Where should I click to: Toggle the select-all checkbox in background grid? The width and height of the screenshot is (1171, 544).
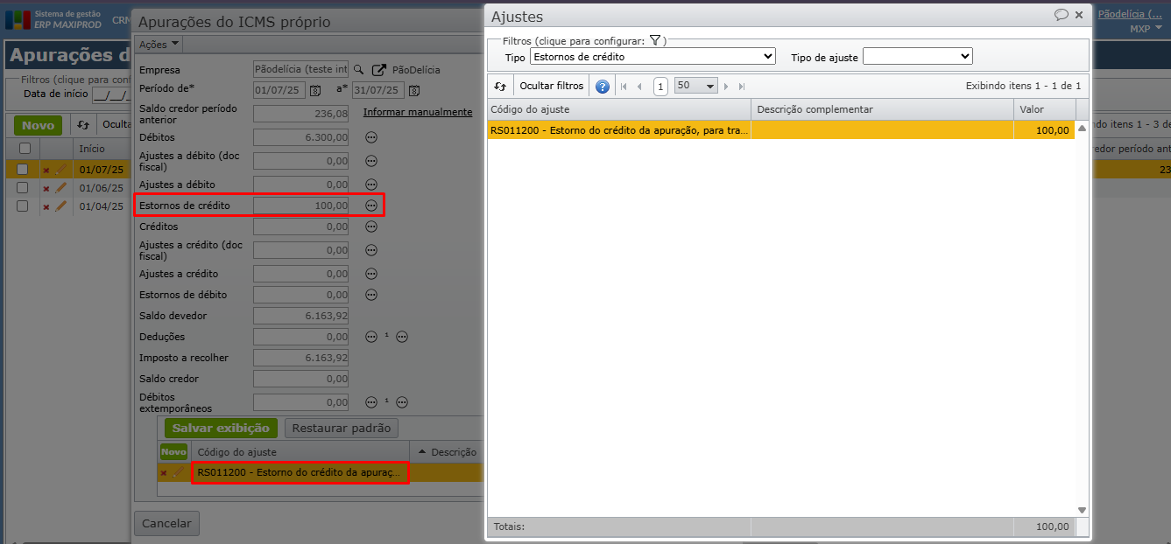[25, 148]
